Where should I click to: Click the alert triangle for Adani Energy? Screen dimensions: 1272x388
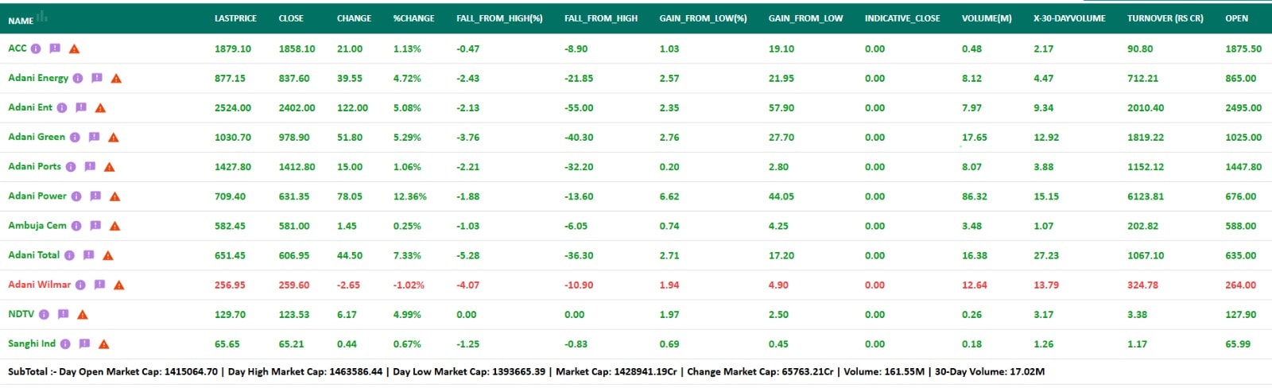[x=116, y=78]
